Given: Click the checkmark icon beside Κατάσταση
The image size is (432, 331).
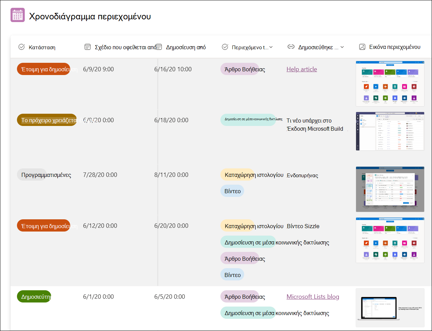Looking at the screenshot, I should pyautogui.click(x=21, y=47).
